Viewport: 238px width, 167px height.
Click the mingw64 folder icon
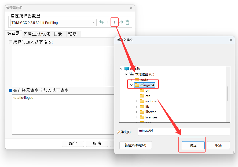click(137, 85)
